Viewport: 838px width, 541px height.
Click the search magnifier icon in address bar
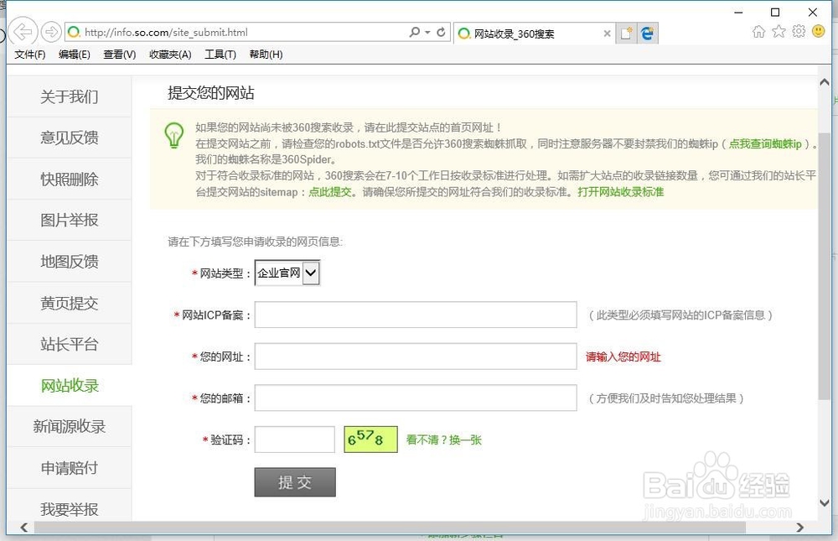(x=414, y=32)
